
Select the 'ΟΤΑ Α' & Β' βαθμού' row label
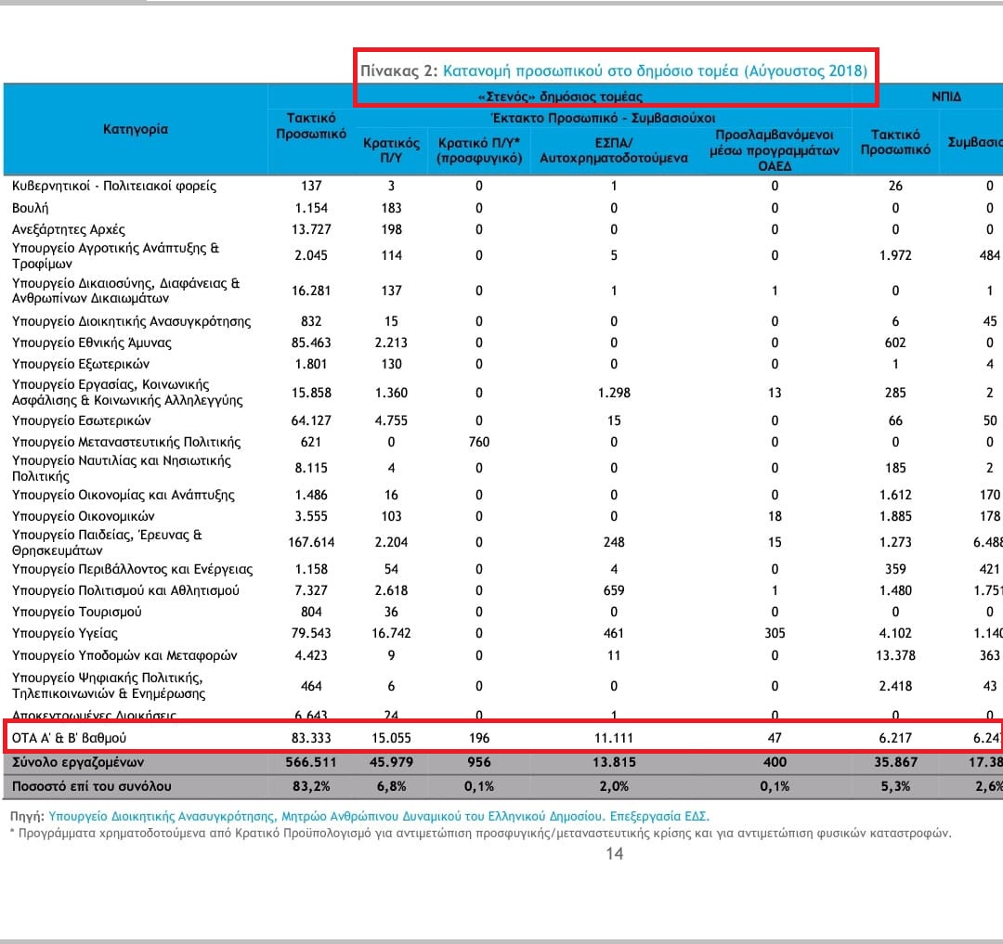[69, 739]
